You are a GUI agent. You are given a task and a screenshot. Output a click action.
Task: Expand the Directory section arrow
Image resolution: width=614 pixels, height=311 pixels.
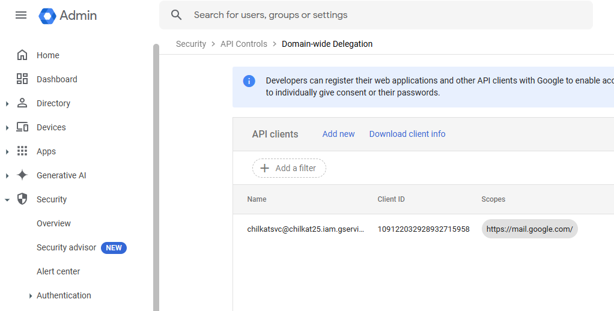click(7, 104)
